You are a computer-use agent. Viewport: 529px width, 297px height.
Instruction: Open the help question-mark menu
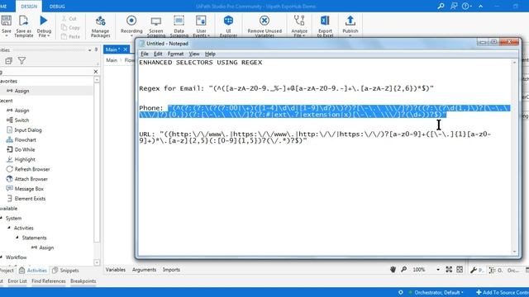466,6
